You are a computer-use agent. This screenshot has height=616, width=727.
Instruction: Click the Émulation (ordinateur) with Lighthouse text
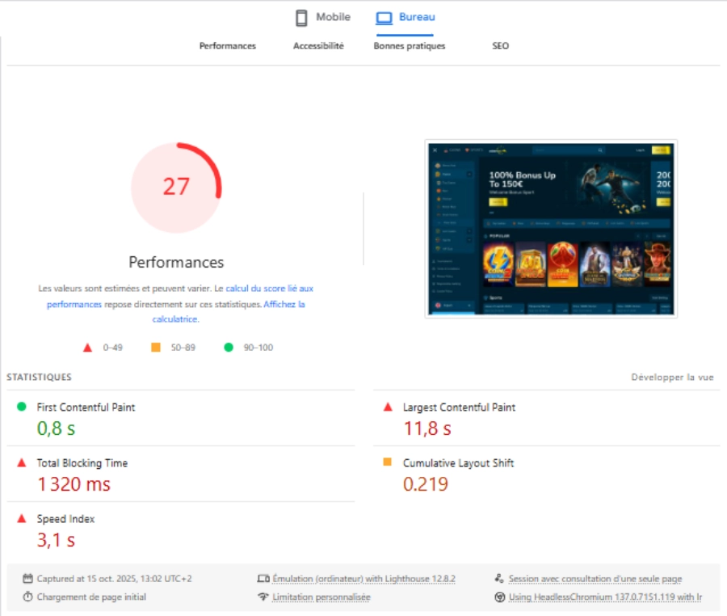tap(363, 579)
